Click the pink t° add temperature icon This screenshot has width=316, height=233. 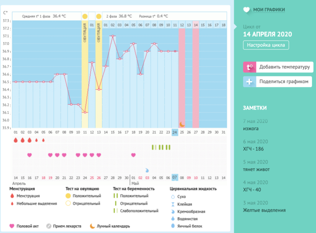point(249,67)
